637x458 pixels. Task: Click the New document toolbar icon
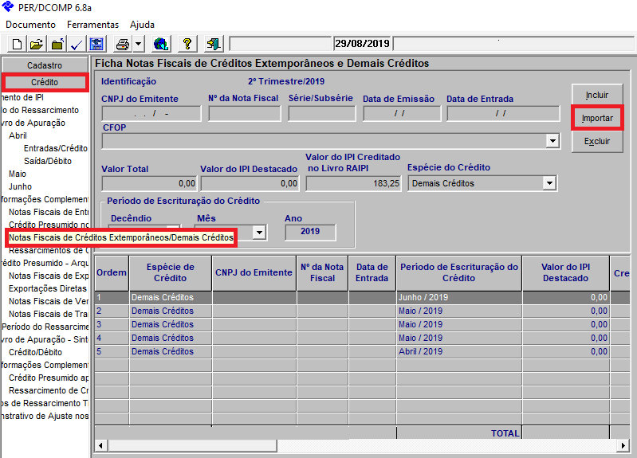[x=16, y=44]
